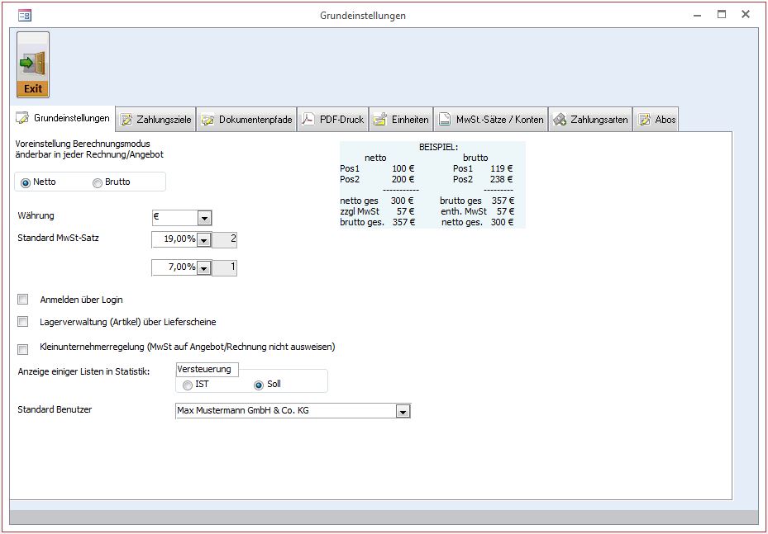Click the field showing 2 next to 19,00%

coord(224,240)
